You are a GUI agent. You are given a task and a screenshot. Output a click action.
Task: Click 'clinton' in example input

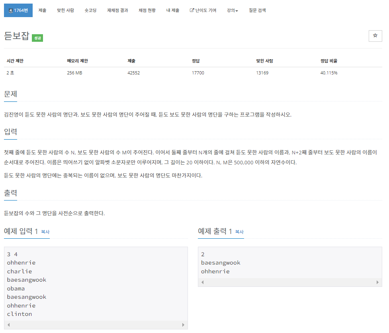[x=20, y=314]
